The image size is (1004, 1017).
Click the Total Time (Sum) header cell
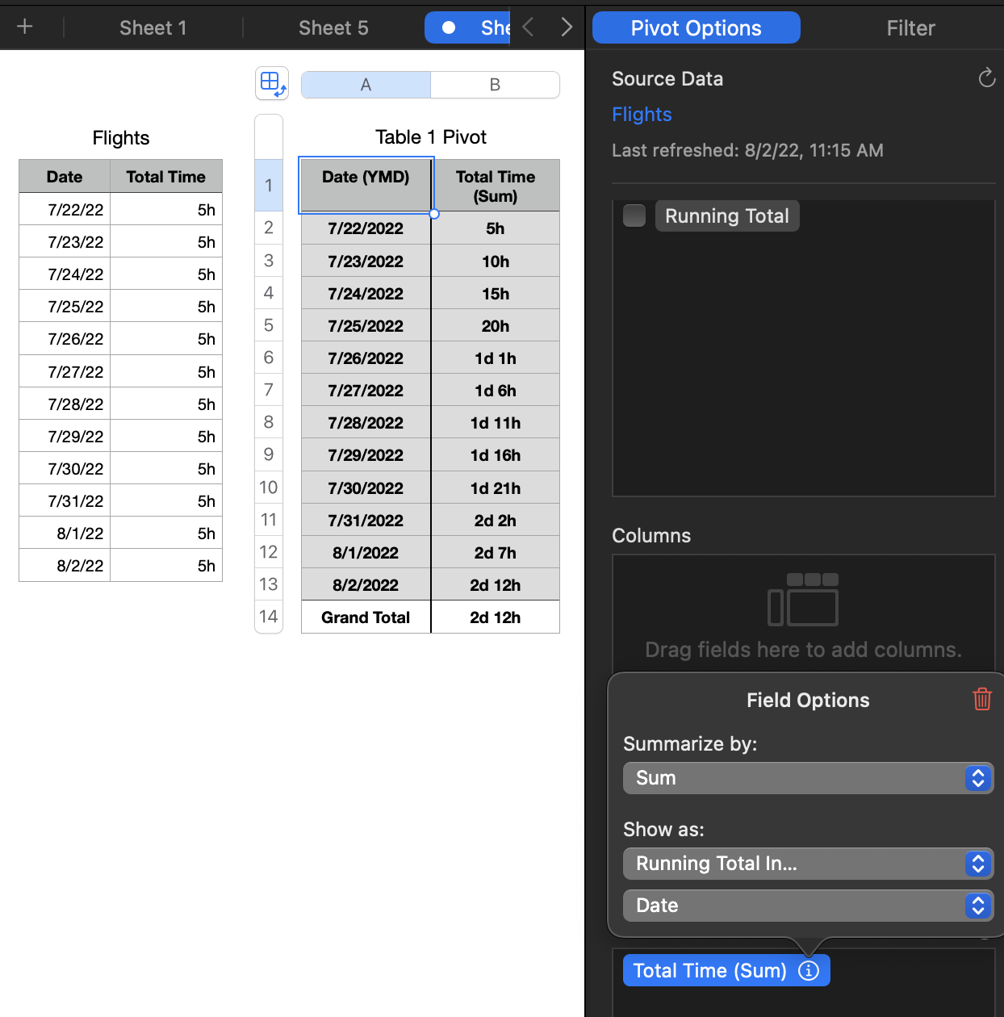496,186
